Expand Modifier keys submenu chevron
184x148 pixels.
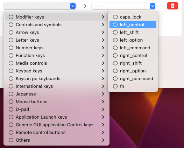(103, 17)
